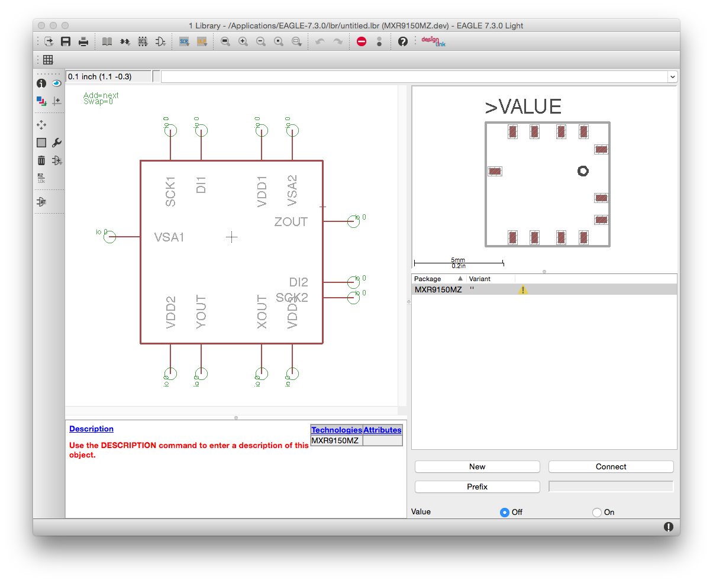Open the Display layers tool
This screenshot has height=583, width=713.
pyautogui.click(x=41, y=101)
